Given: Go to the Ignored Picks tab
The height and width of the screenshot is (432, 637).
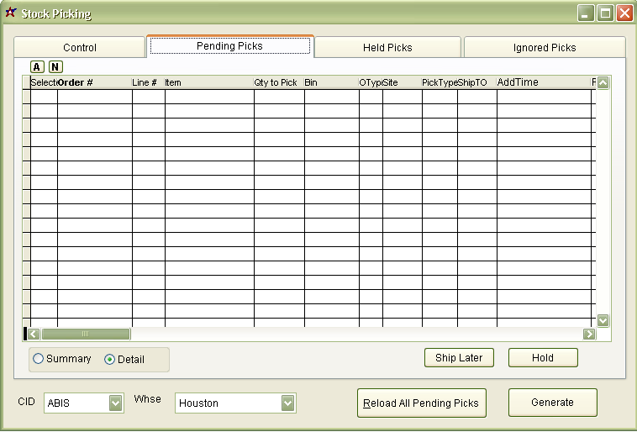Looking at the screenshot, I should point(545,48).
